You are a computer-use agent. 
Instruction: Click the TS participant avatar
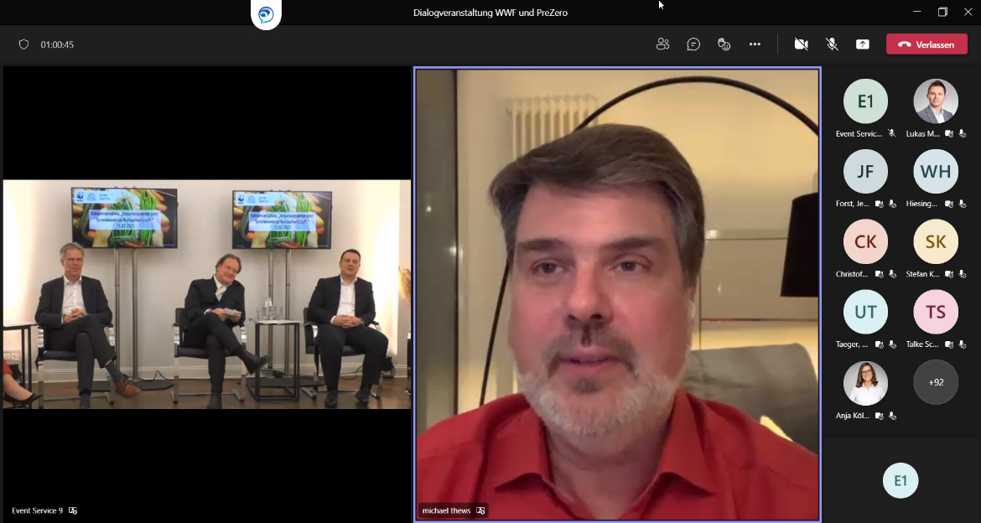[x=935, y=313]
